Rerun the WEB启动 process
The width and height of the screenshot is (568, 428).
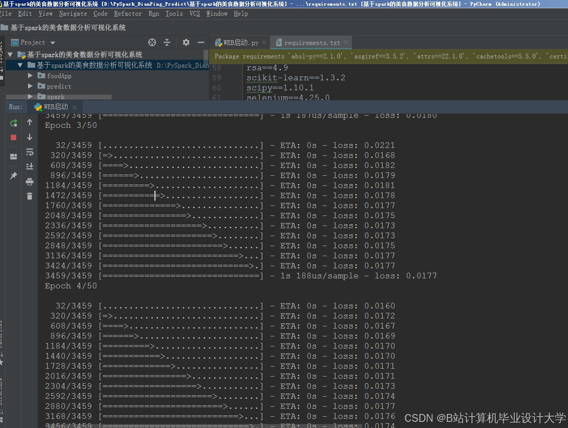(x=13, y=123)
